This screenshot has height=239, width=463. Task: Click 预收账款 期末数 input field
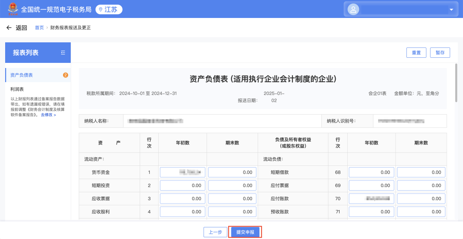[x=421, y=212]
